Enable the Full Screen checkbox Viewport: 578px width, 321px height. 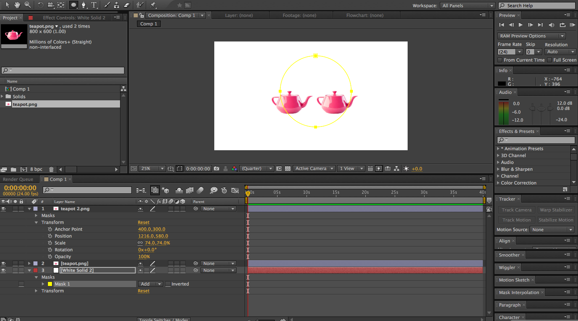pos(549,60)
